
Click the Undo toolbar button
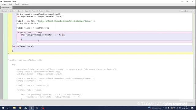12,11
